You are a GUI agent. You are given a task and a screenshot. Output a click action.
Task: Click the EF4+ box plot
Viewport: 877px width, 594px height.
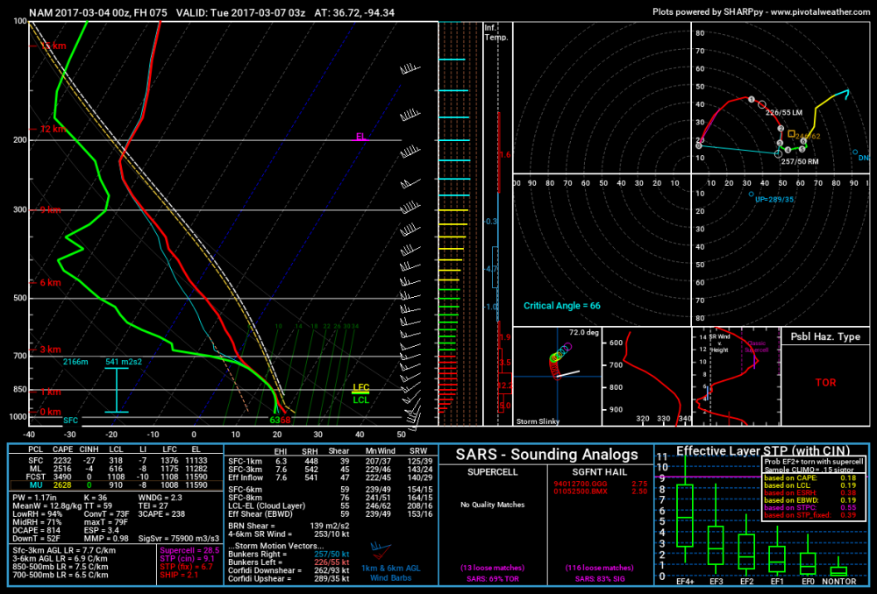(685, 516)
